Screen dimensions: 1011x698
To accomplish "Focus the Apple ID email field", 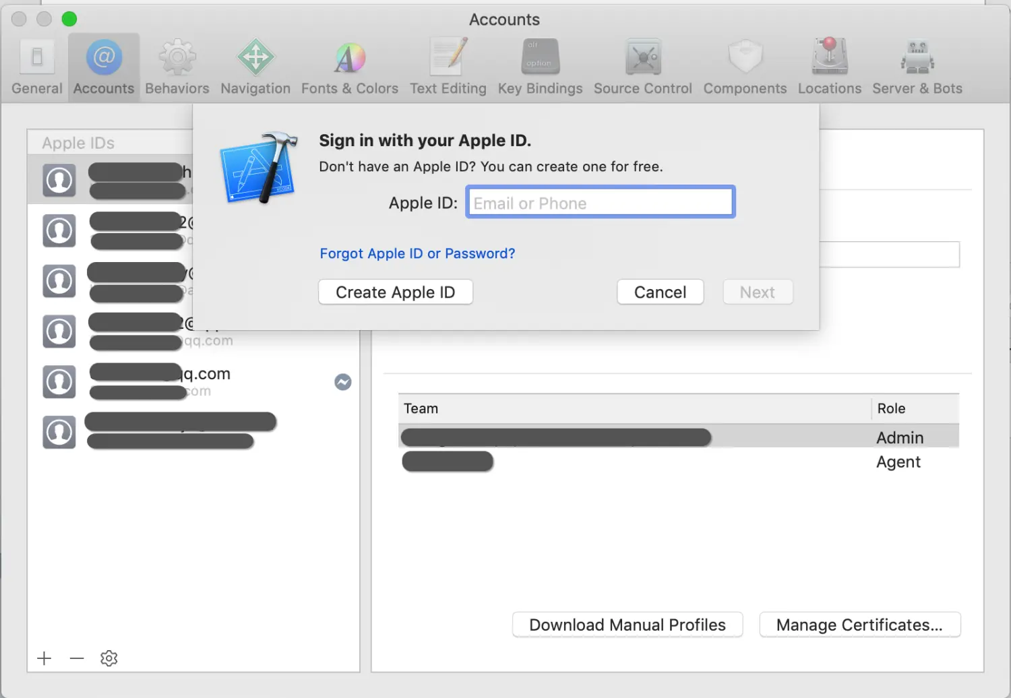I will (x=601, y=202).
